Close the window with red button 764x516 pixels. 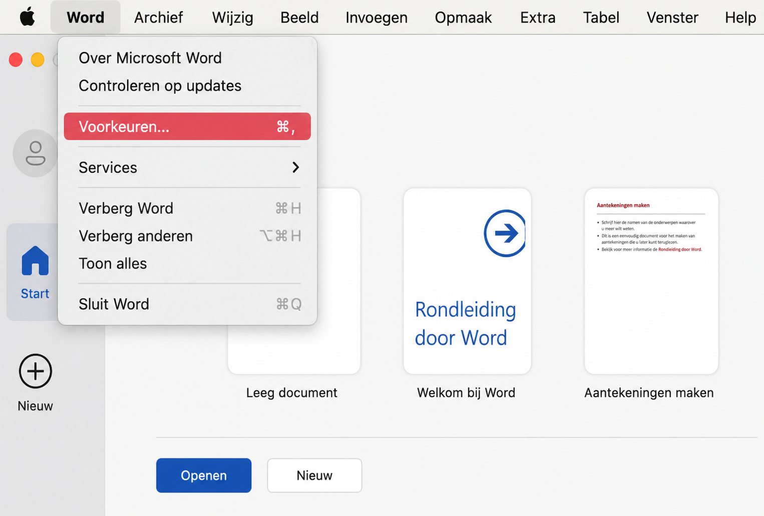pos(16,60)
